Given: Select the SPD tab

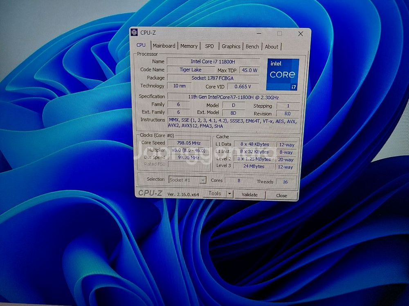Looking at the screenshot, I should point(209,47).
